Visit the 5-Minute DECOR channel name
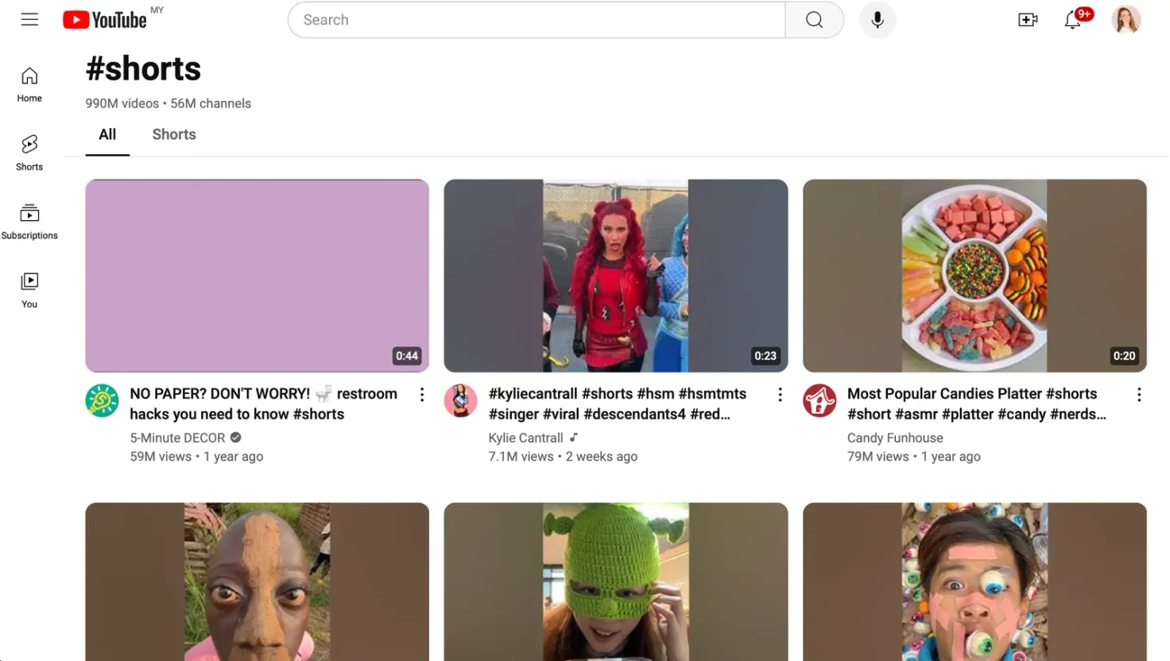The width and height of the screenshot is (1170, 661). click(177, 438)
